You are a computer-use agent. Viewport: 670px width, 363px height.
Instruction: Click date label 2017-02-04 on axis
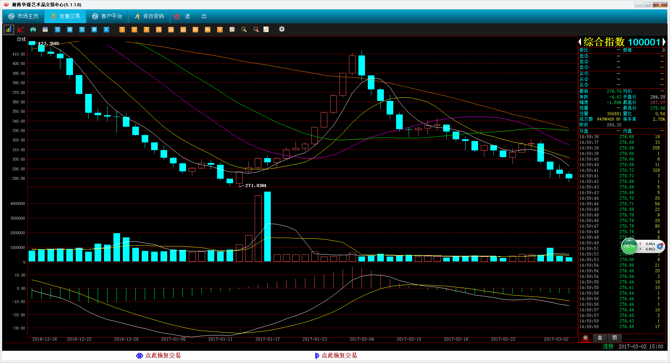362,339
